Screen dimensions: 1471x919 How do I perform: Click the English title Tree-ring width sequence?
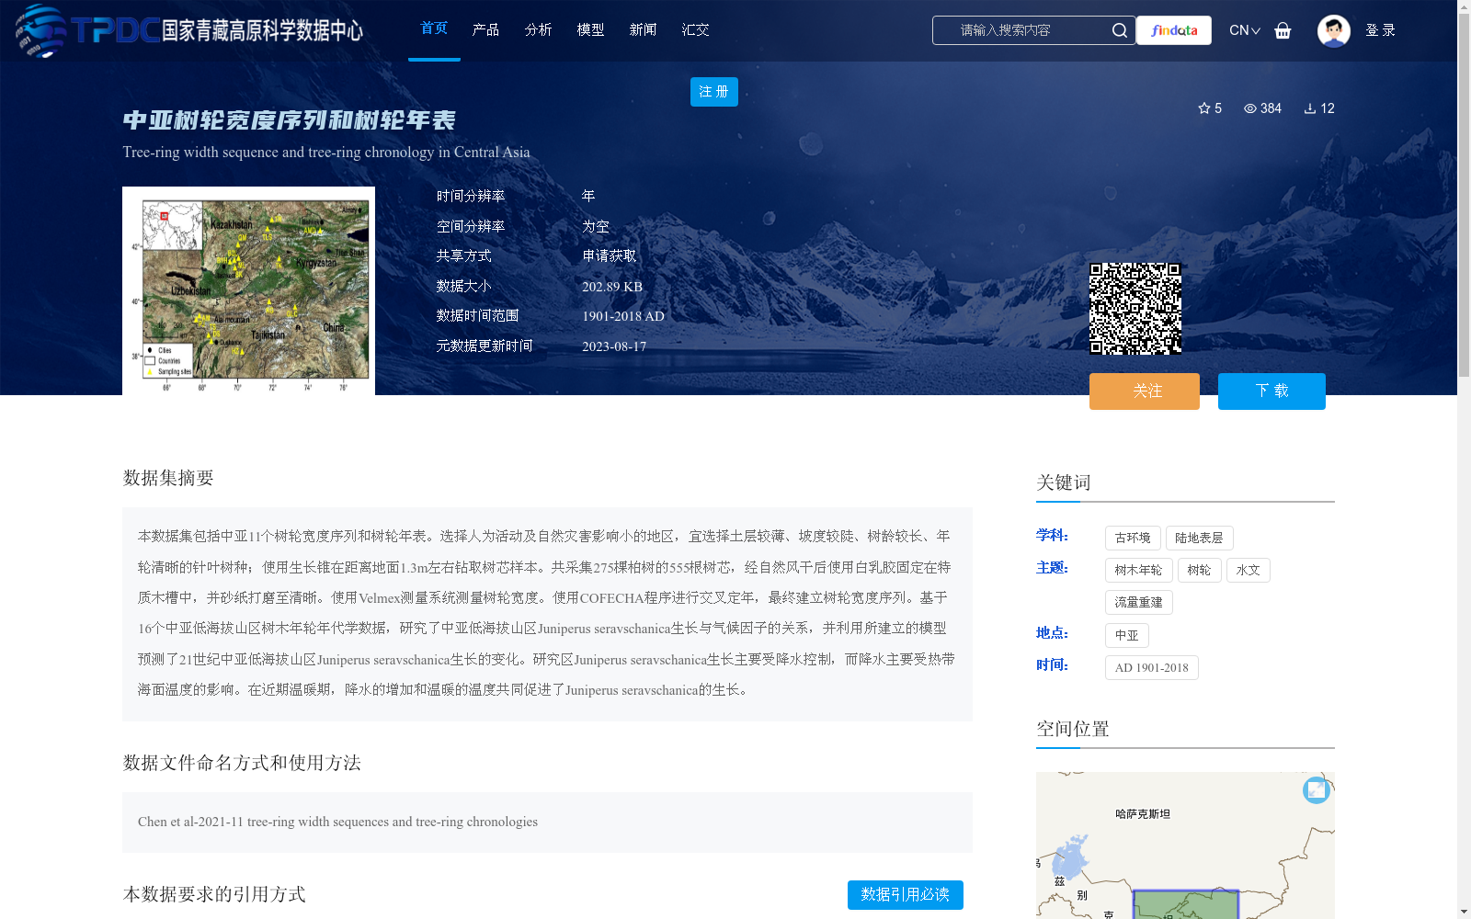[x=326, y=153]
